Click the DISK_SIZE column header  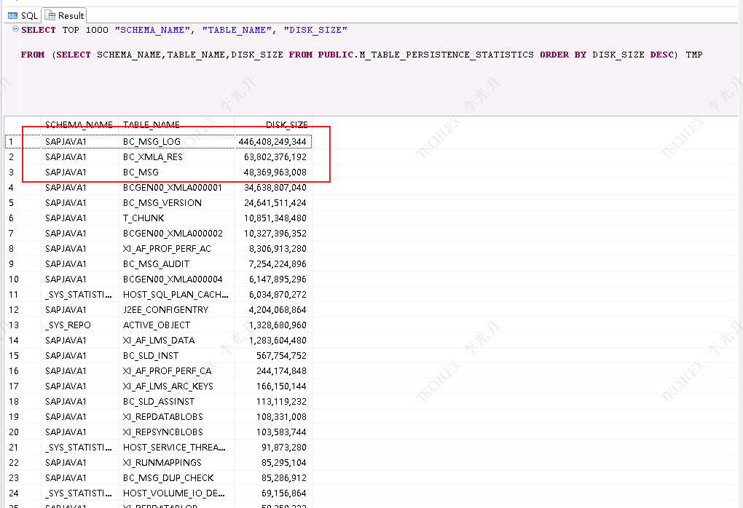[x=273, y=124]
